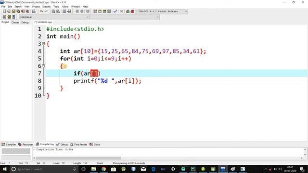Click the Insert snippet icon in second toolbar row
The image size is (308, 173).
point(4,17)
